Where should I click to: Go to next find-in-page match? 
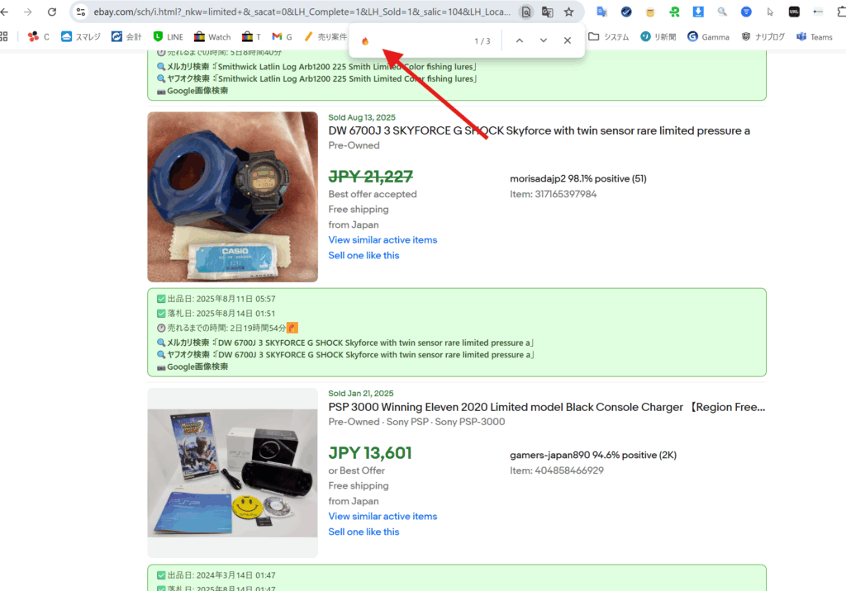click(543, 40)
